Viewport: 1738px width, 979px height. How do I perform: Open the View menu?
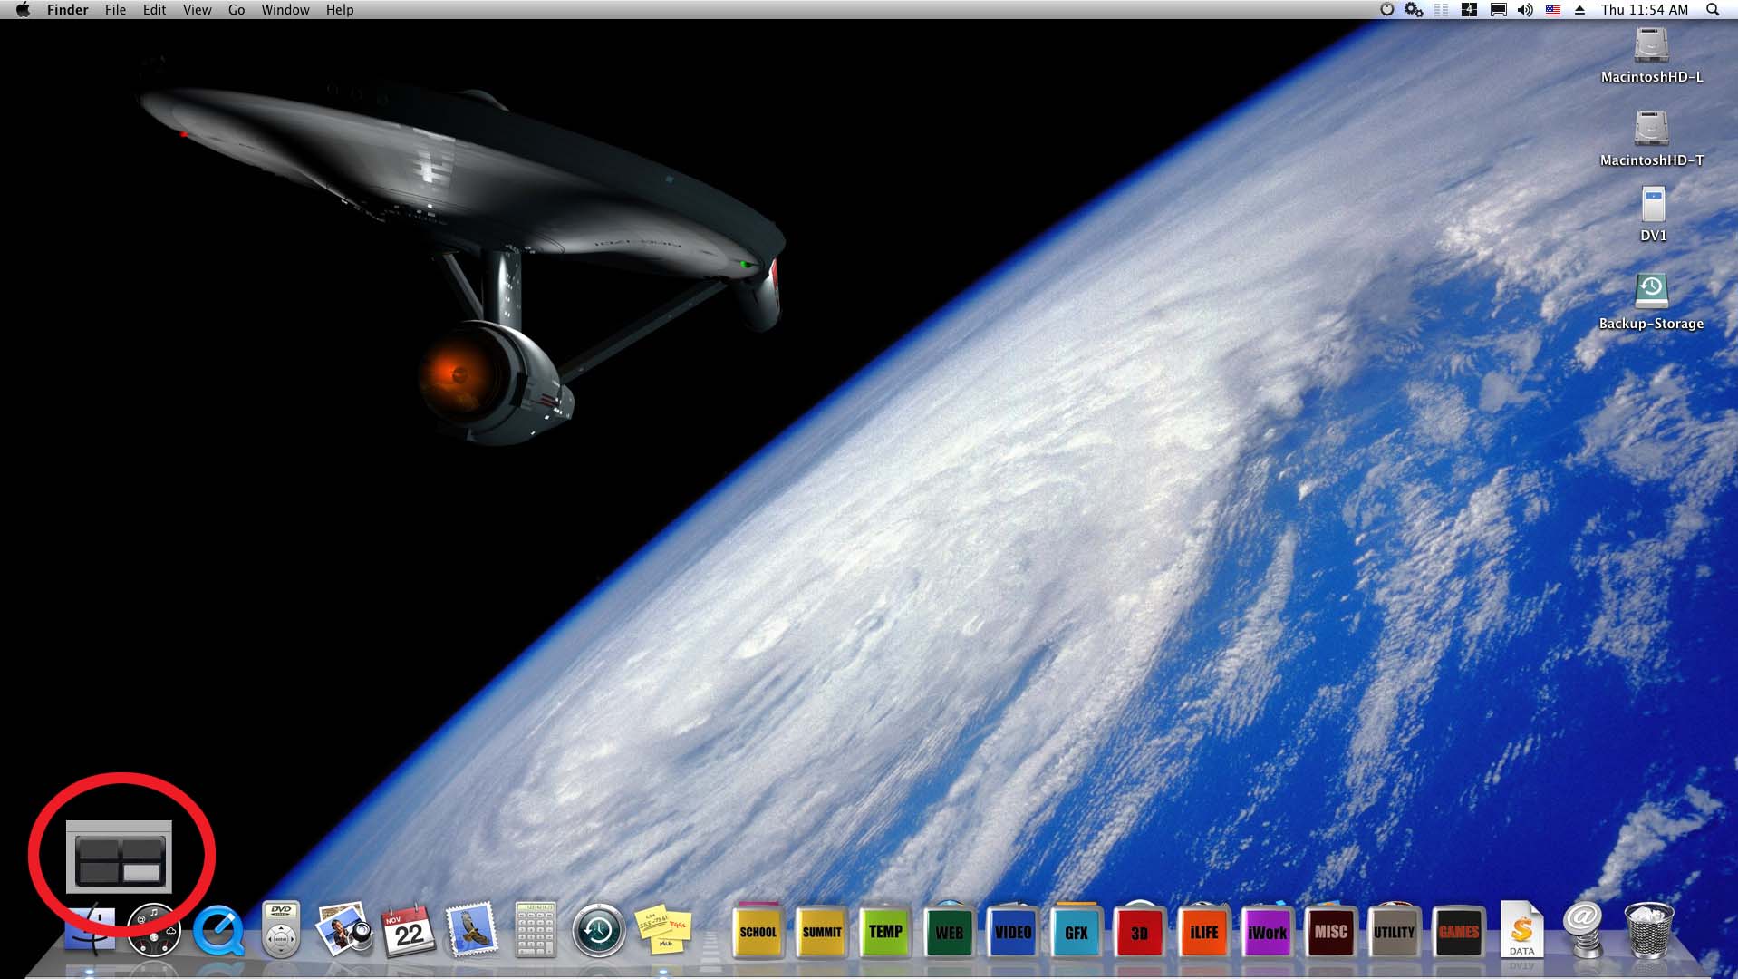click(x=197, y=9)
